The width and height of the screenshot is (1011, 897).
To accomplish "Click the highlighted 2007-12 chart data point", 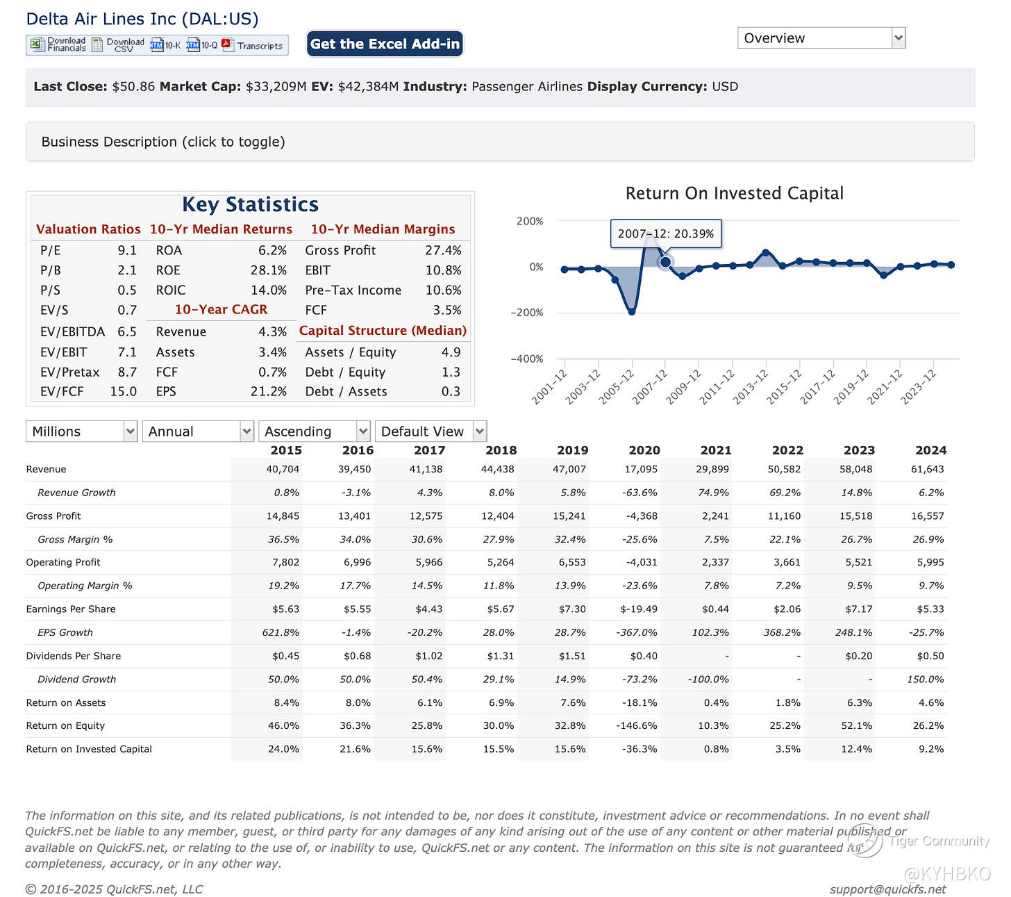I will [x=665, y=262].
